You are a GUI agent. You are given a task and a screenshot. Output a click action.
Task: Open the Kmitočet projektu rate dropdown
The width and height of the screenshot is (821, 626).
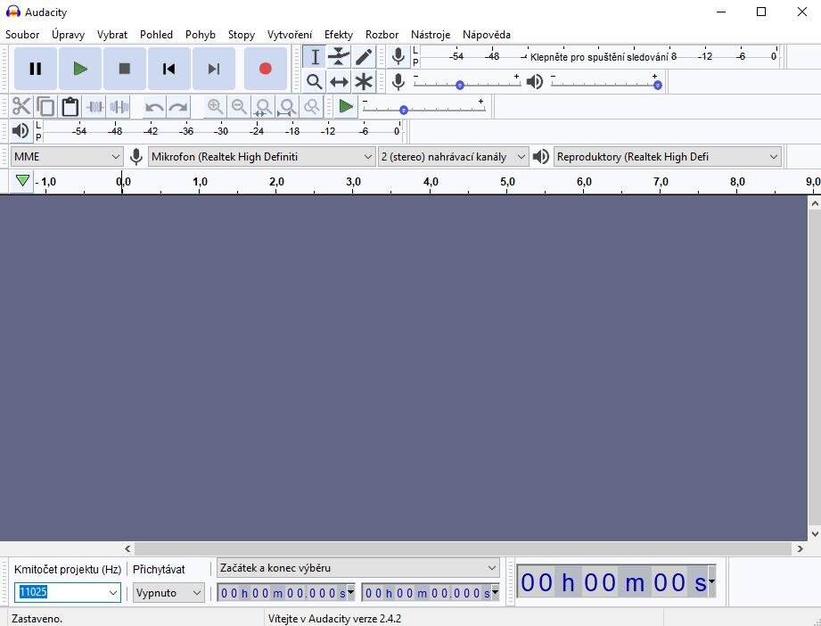(113, 592)
